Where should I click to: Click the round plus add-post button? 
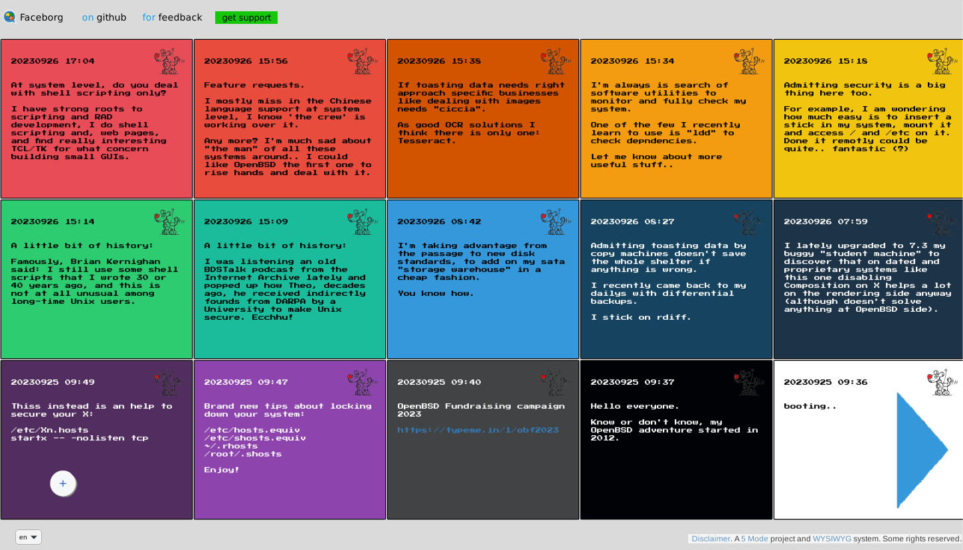coord(63,484)
